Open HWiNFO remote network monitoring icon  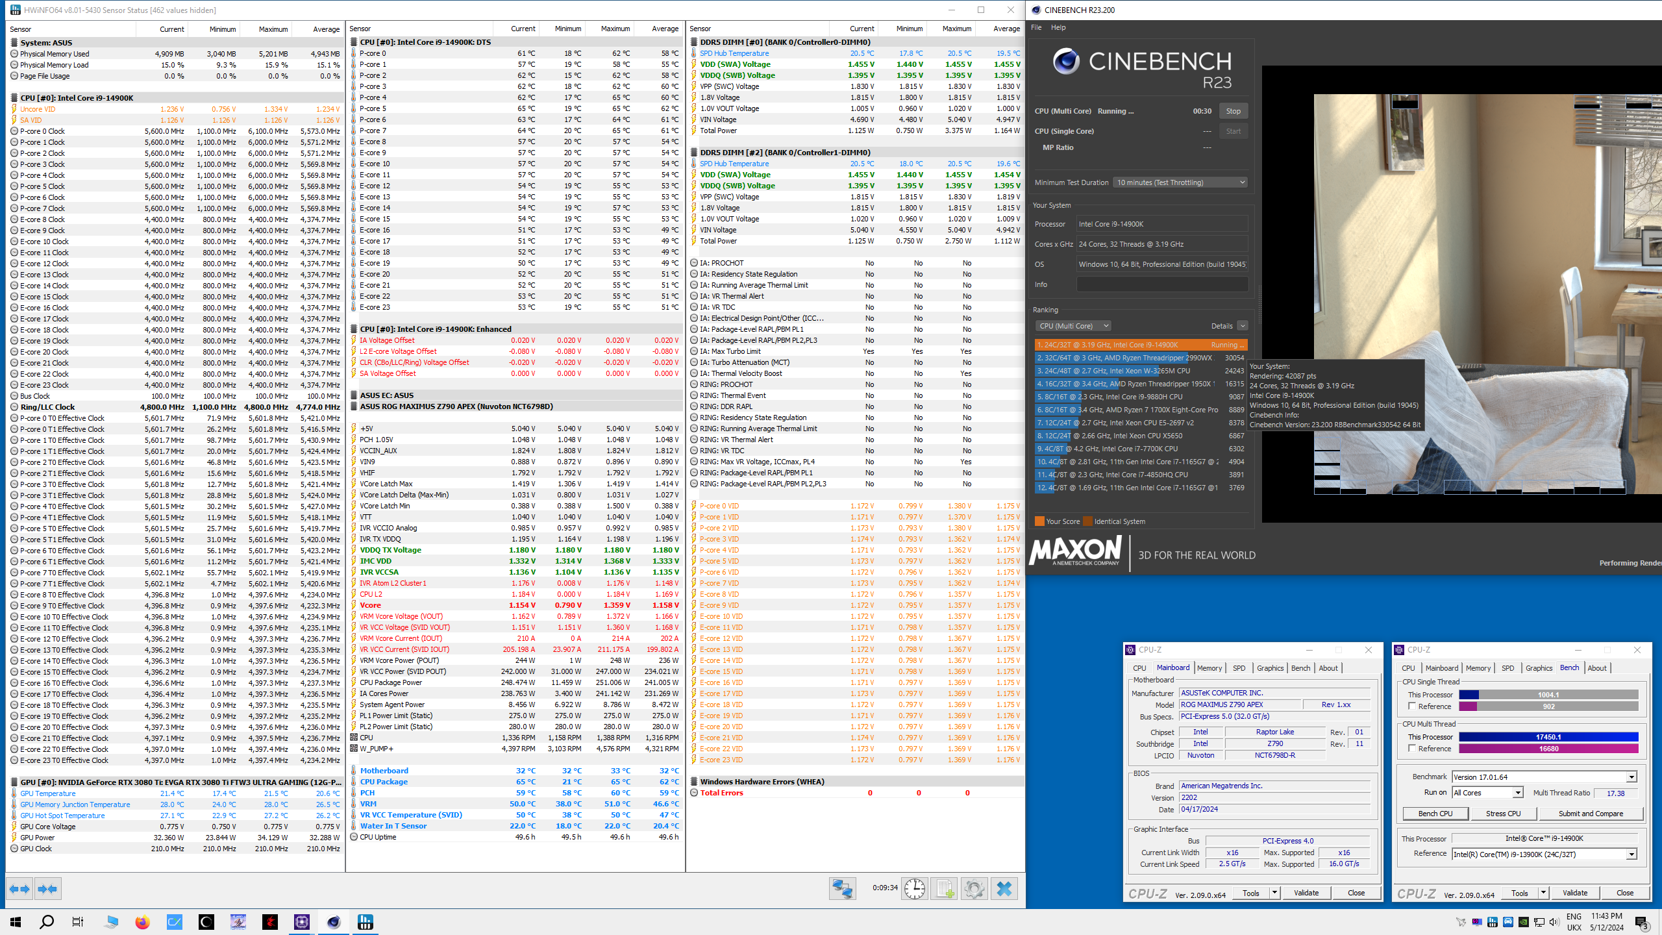(842, 888)
